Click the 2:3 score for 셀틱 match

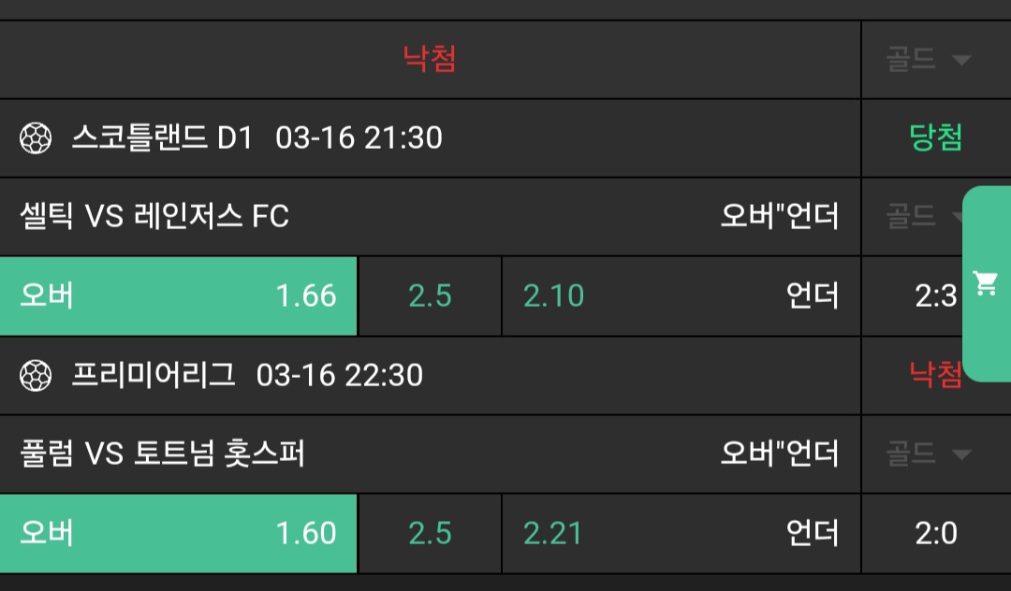[x=936, y=296]
